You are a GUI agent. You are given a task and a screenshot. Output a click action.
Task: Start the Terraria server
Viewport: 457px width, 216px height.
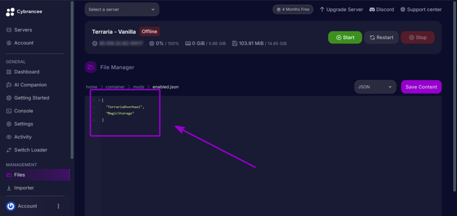coord(345,37)
